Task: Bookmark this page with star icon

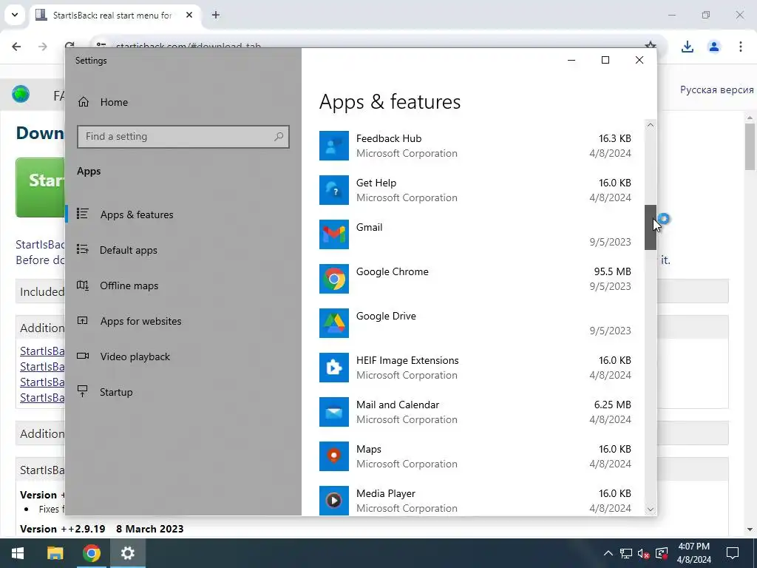Action: (x=651, y=44)
